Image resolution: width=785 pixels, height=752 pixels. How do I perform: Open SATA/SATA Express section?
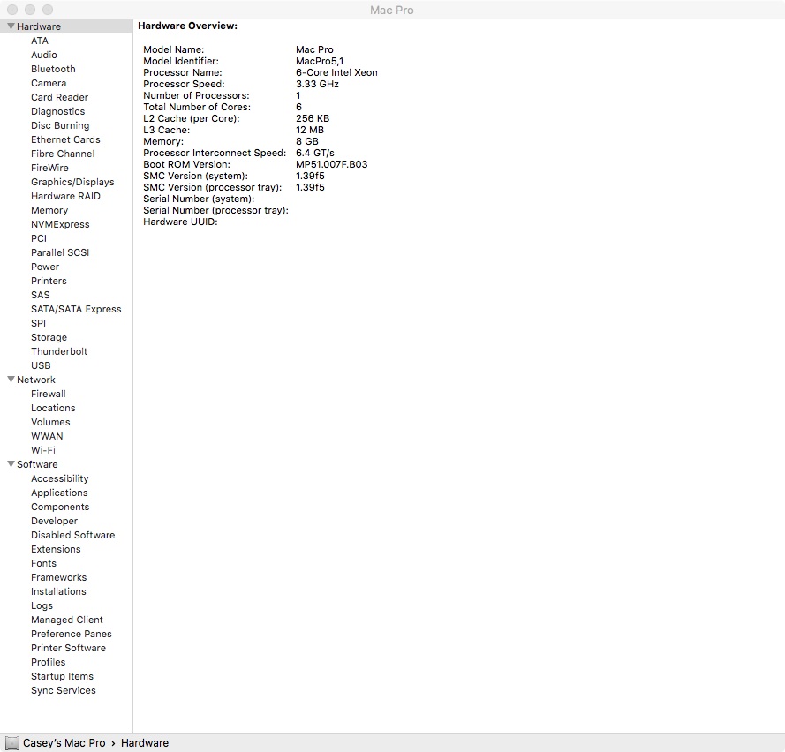[x=76, y=309]
